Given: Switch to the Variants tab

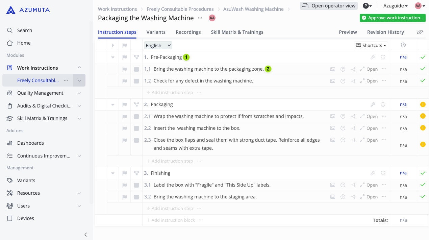Looking at the screenshot, I should (156, 32).
